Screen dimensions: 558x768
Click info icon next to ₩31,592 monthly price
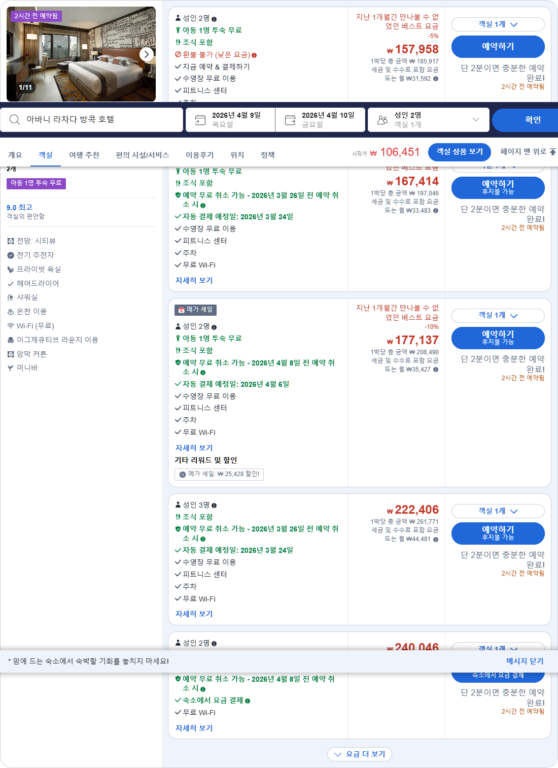[x=436, y=79]
